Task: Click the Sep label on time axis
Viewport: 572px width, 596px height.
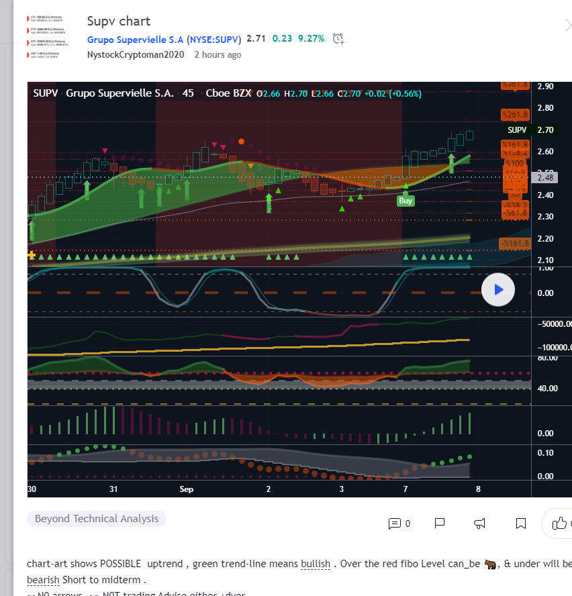Action: point(187,489)
